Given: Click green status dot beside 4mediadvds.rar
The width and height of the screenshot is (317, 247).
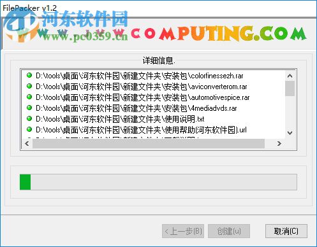Looking at the screenshot, I should point(29,108).
